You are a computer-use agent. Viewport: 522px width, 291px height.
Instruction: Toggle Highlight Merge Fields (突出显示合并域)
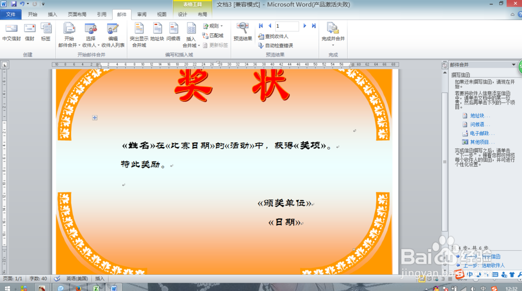click(139, 35)
